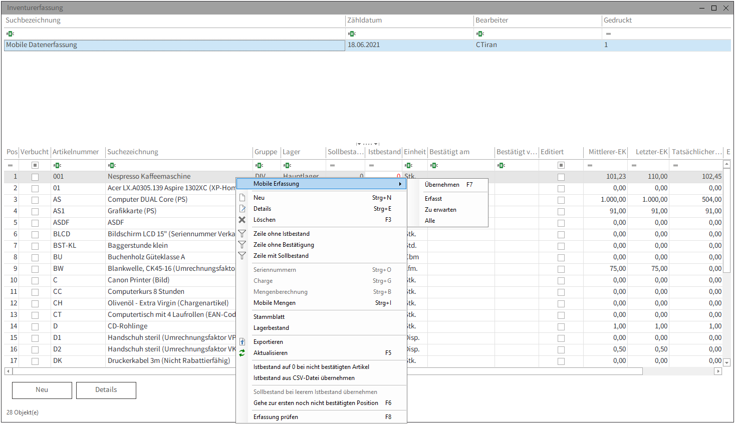736x425 pixels.
Task: Click the edit icon beside Details menu entry
Action: 242,209
